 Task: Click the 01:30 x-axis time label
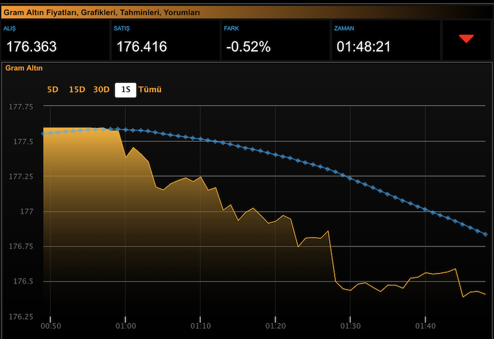tap(350, 326)
